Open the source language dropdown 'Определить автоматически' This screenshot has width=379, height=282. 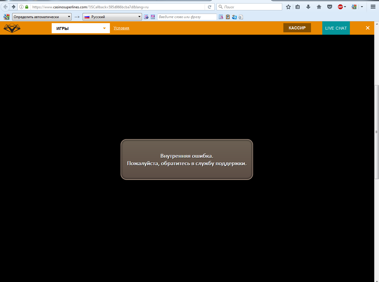pyautogui.click(x=42, y=17)
